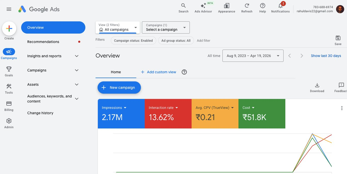Screen dimensions: 347x174
Task: Save the current view
Action: (x=338, y=39)
